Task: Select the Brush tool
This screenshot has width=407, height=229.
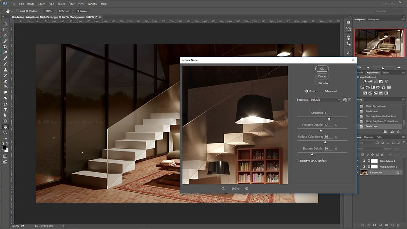Action: click(x=5, y=64)
